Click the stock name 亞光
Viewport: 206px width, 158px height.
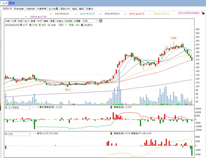pyautogui.click(x=12, y=3)
